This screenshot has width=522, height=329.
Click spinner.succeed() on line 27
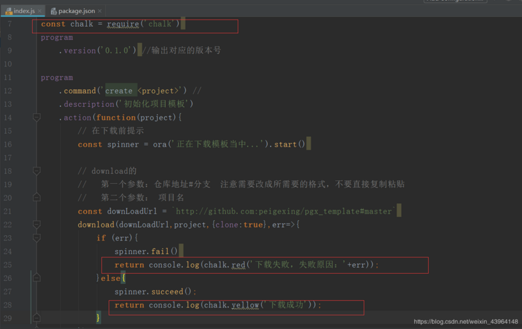coord(153,291)
